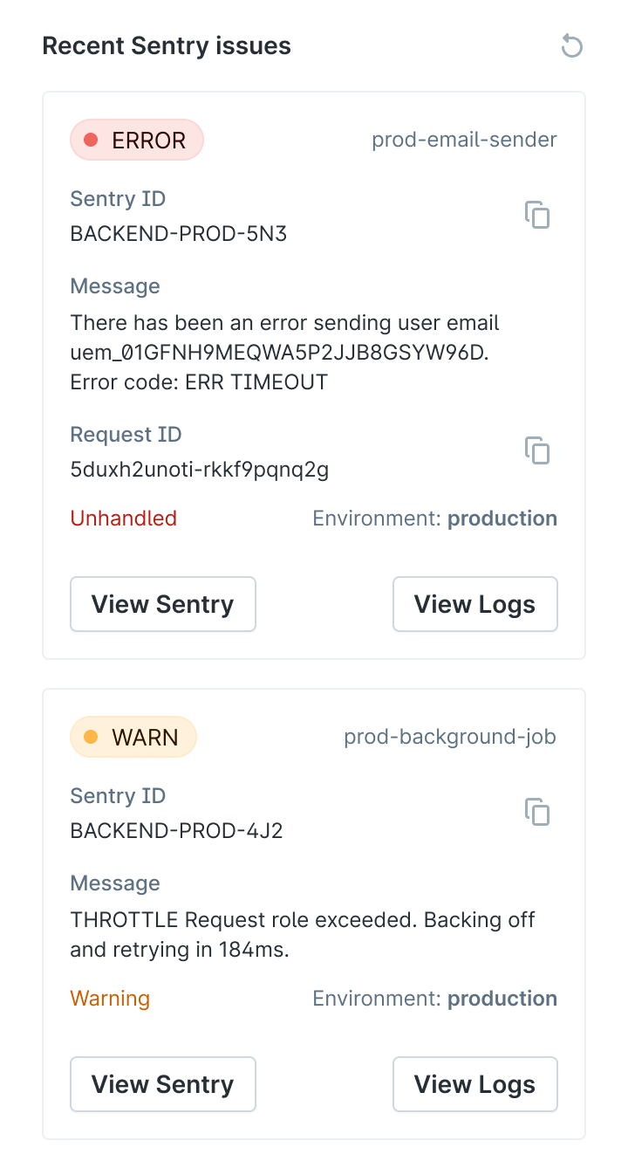628x1168 pixels.
Task: Select the Sentry ID text BACKEND-PROD-4J2
Action: [x=176, y=830]
